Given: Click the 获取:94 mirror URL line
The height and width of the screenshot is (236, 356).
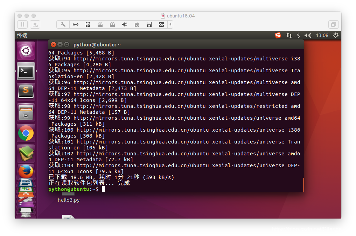Looking at the screenshot, I should [x=174, y=58].
